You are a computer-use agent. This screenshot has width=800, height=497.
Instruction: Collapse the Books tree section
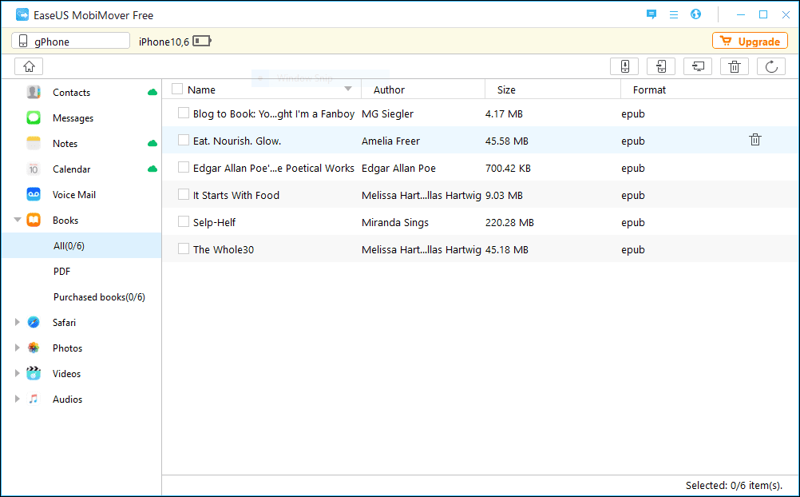click(17, 221)
